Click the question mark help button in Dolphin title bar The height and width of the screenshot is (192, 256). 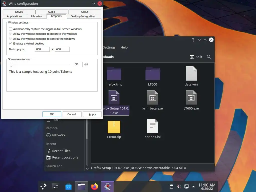click(x=193, y=40)
